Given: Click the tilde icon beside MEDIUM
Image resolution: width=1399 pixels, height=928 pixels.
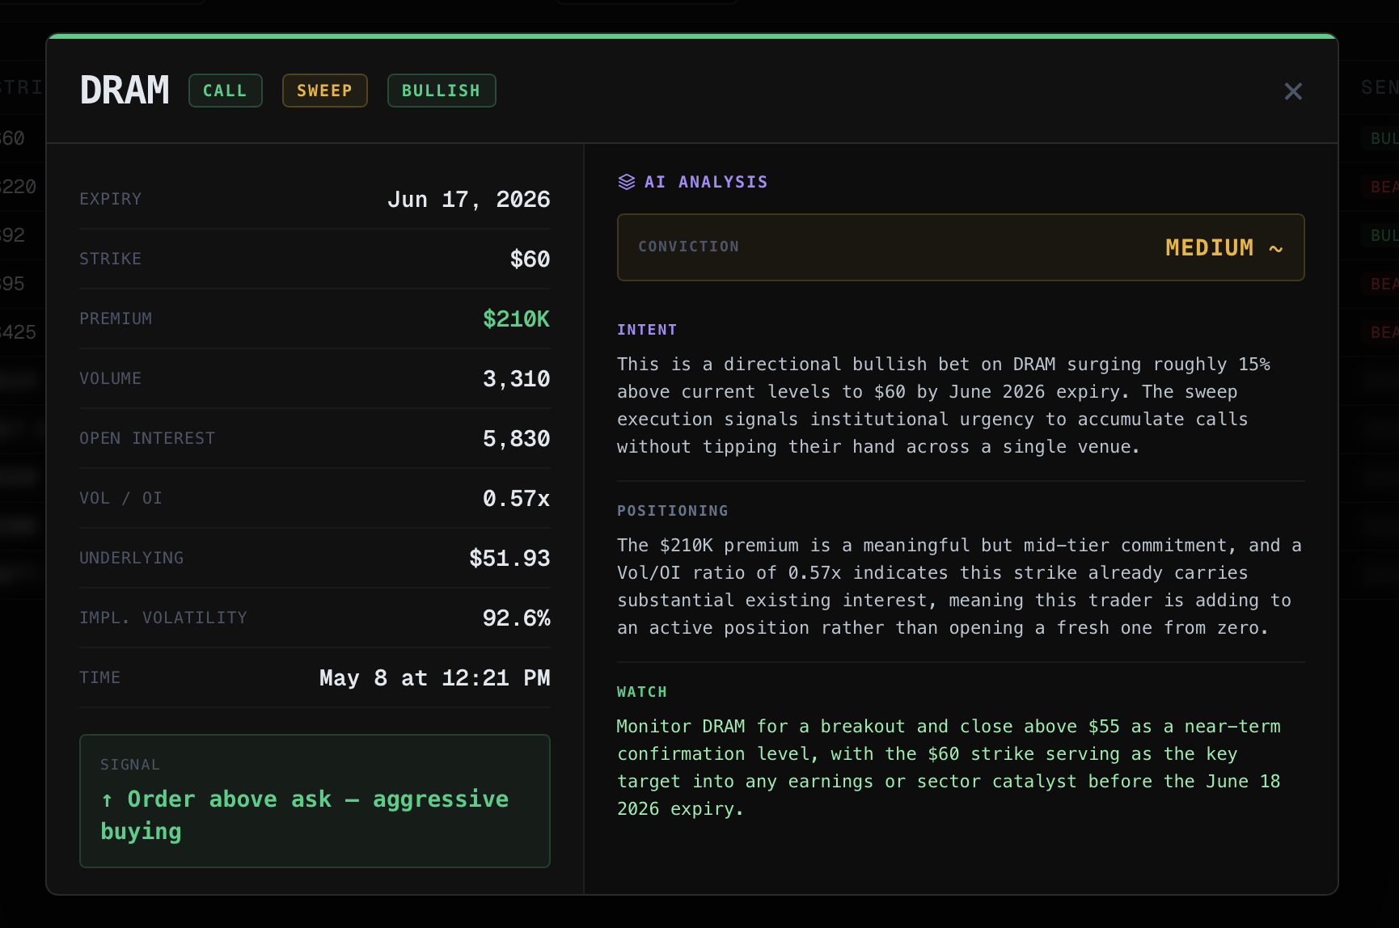Looking at the screenshot, I should click(x=1276, y=249).
